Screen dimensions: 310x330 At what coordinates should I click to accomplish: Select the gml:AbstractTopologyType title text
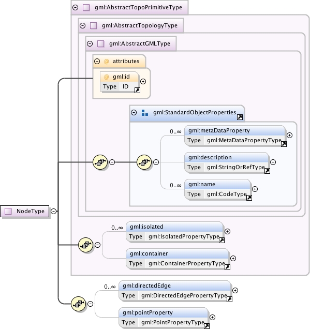(140, 25)
